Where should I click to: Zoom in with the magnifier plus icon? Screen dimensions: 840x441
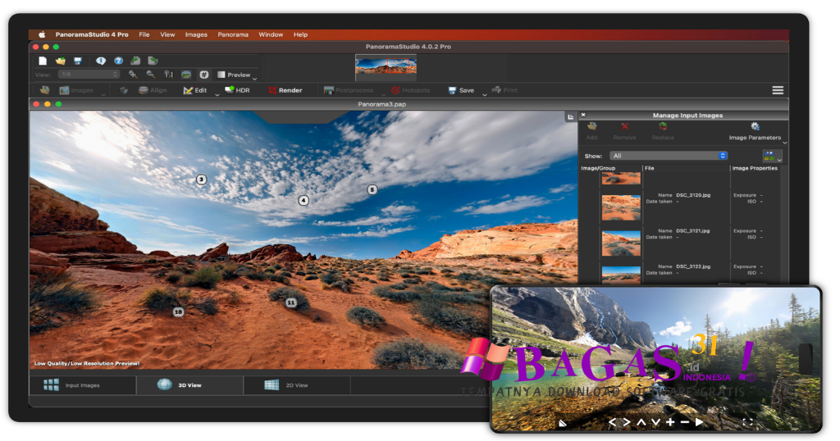(133, 75)
